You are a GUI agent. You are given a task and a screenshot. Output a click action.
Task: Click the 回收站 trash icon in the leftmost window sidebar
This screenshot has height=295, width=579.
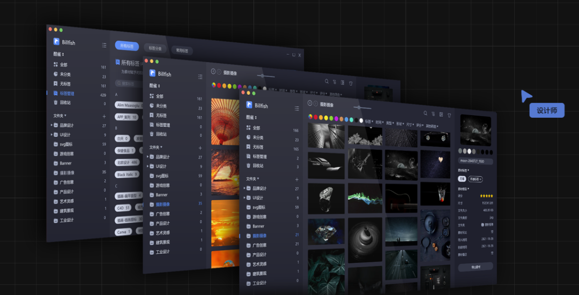point(55,102)
